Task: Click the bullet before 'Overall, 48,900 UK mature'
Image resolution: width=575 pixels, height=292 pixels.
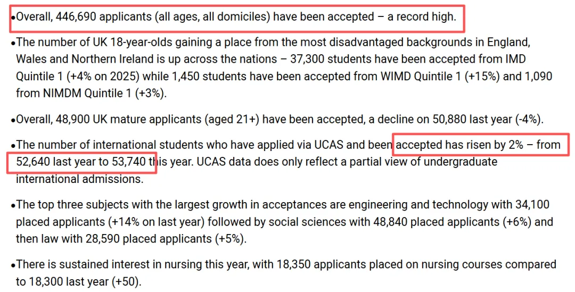Action: tap(13, 121)
